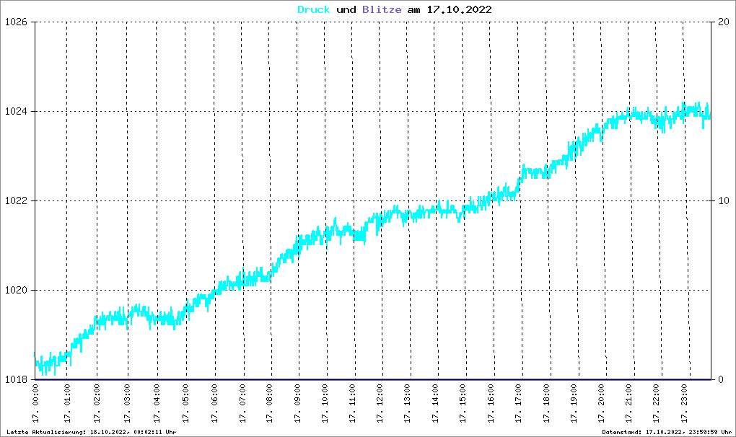The height and width of the screenshot is (437, 736).
Task: Click the '17. 21:00' time label
Action: pos(629,404)
